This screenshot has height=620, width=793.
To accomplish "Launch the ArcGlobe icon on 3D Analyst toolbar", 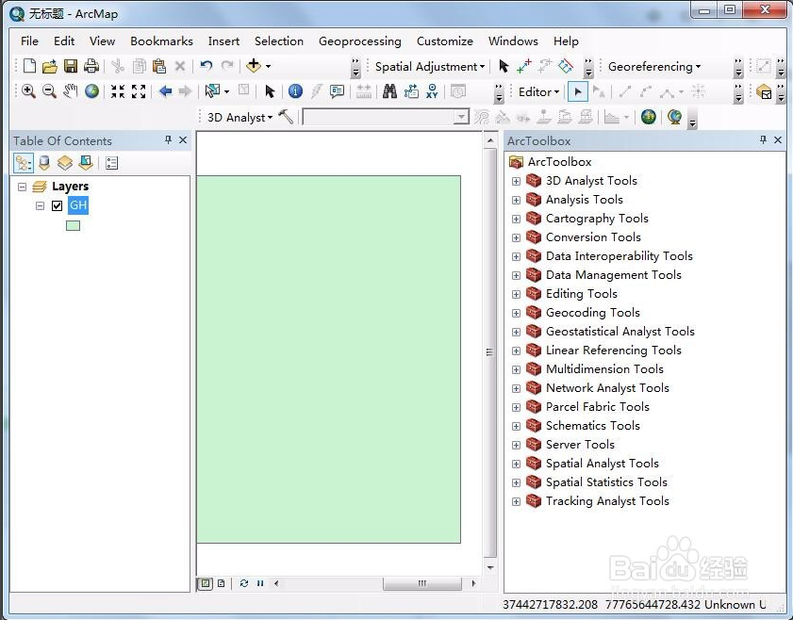I will (674, 117).
